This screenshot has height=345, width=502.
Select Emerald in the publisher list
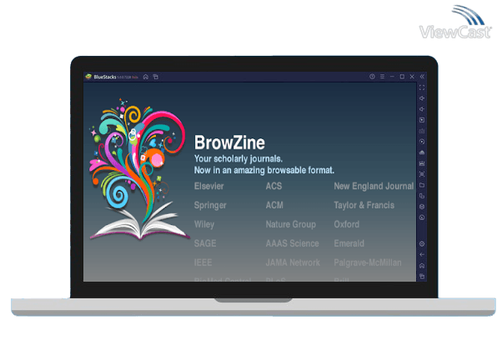tap(349, 243)
